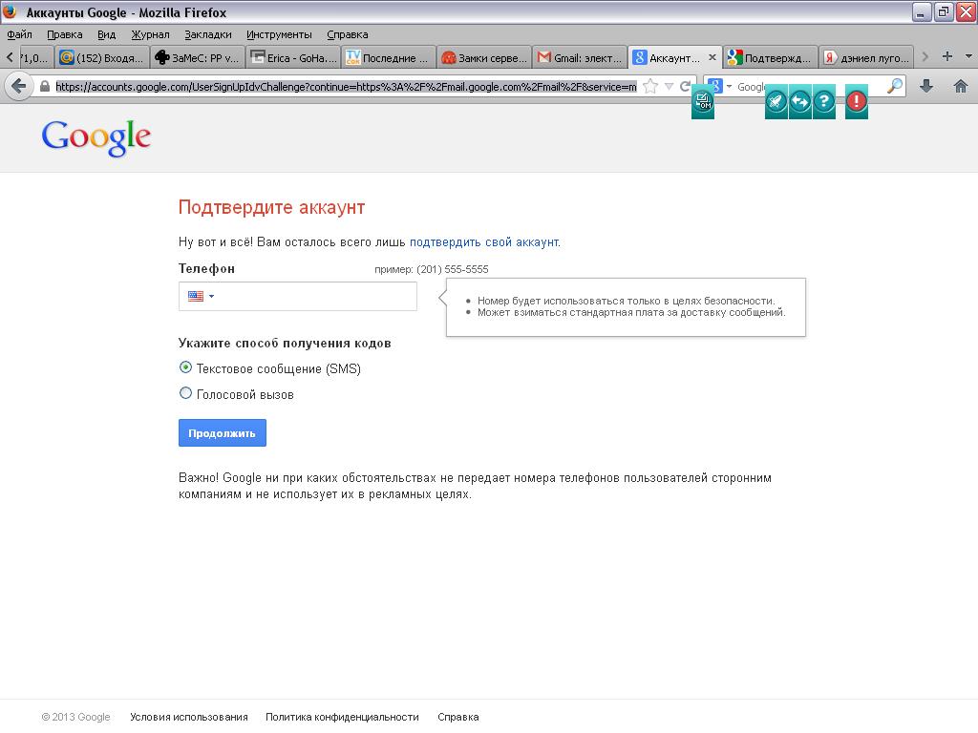978x733 pixels.
Task: Open the Инструменты menu
Action: pyautogui.click(x=279, y=34)
